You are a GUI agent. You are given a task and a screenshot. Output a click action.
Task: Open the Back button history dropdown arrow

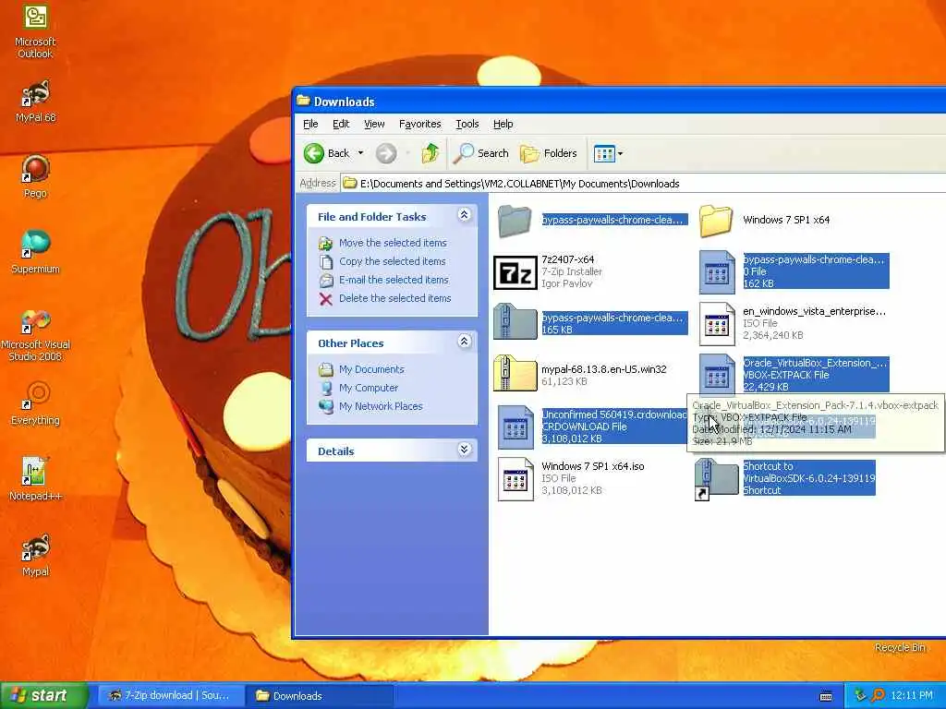[x=361, y=153]
